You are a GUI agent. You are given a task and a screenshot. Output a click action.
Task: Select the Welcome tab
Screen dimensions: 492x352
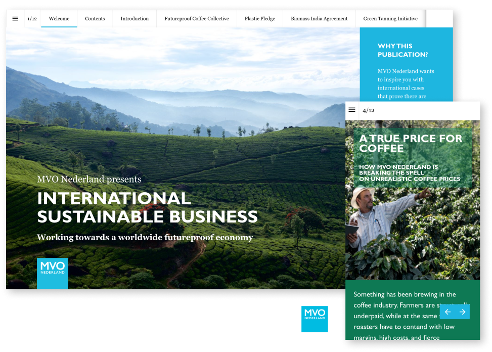coord(59,19)
